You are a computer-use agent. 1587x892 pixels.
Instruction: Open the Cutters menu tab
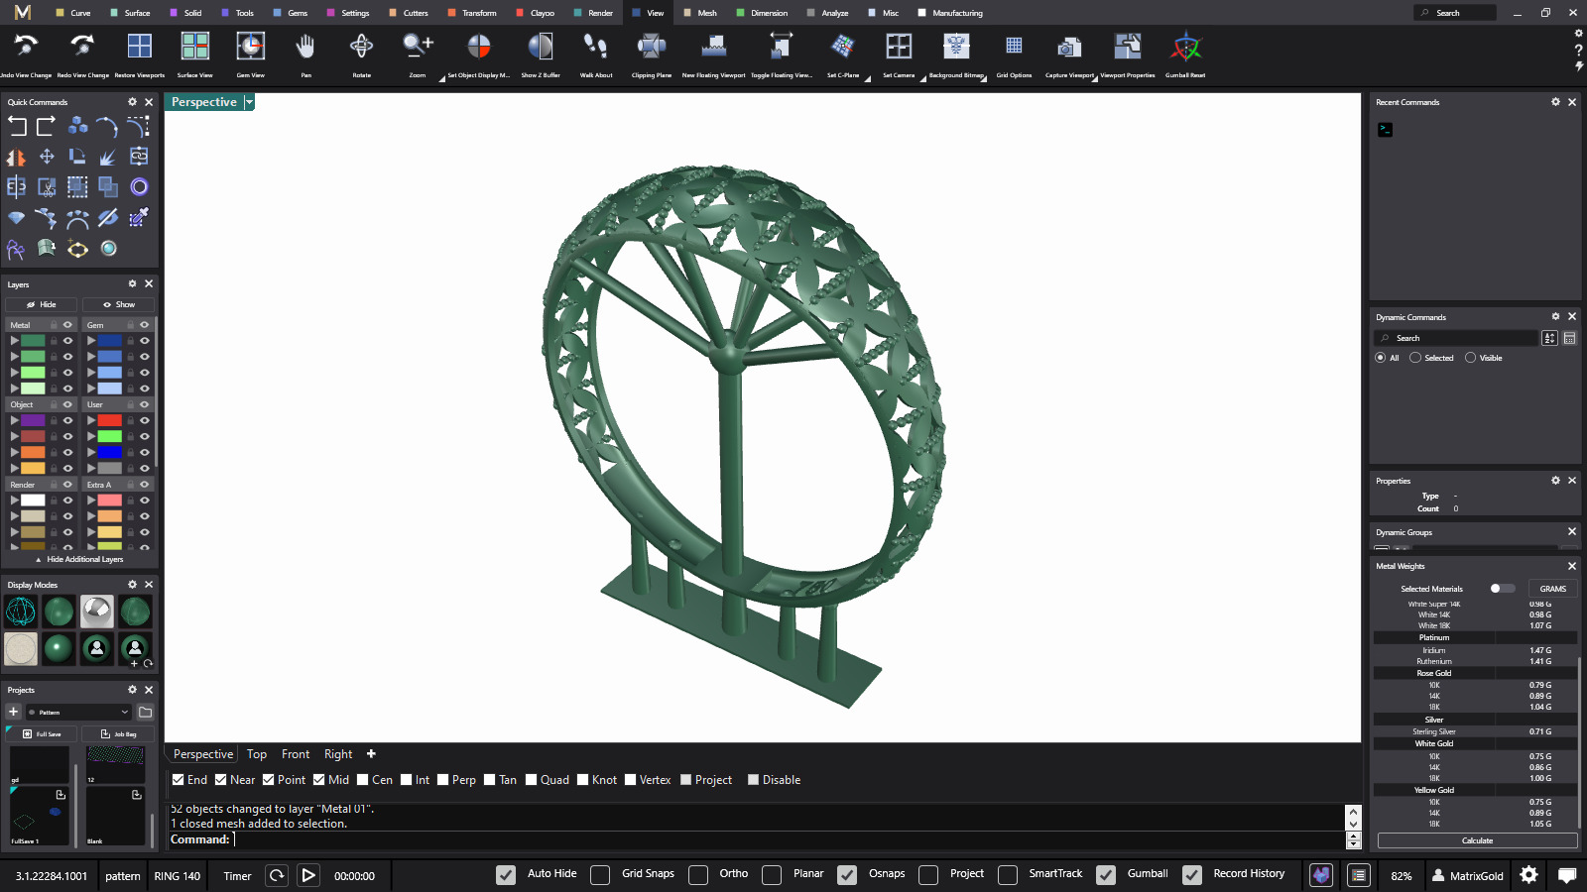point(410,13)
